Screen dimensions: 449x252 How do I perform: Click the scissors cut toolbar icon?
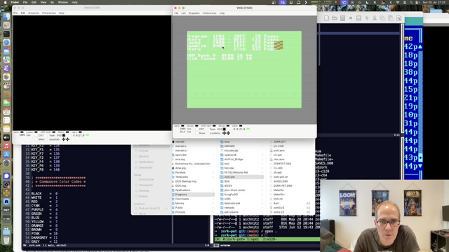point(375,18)
